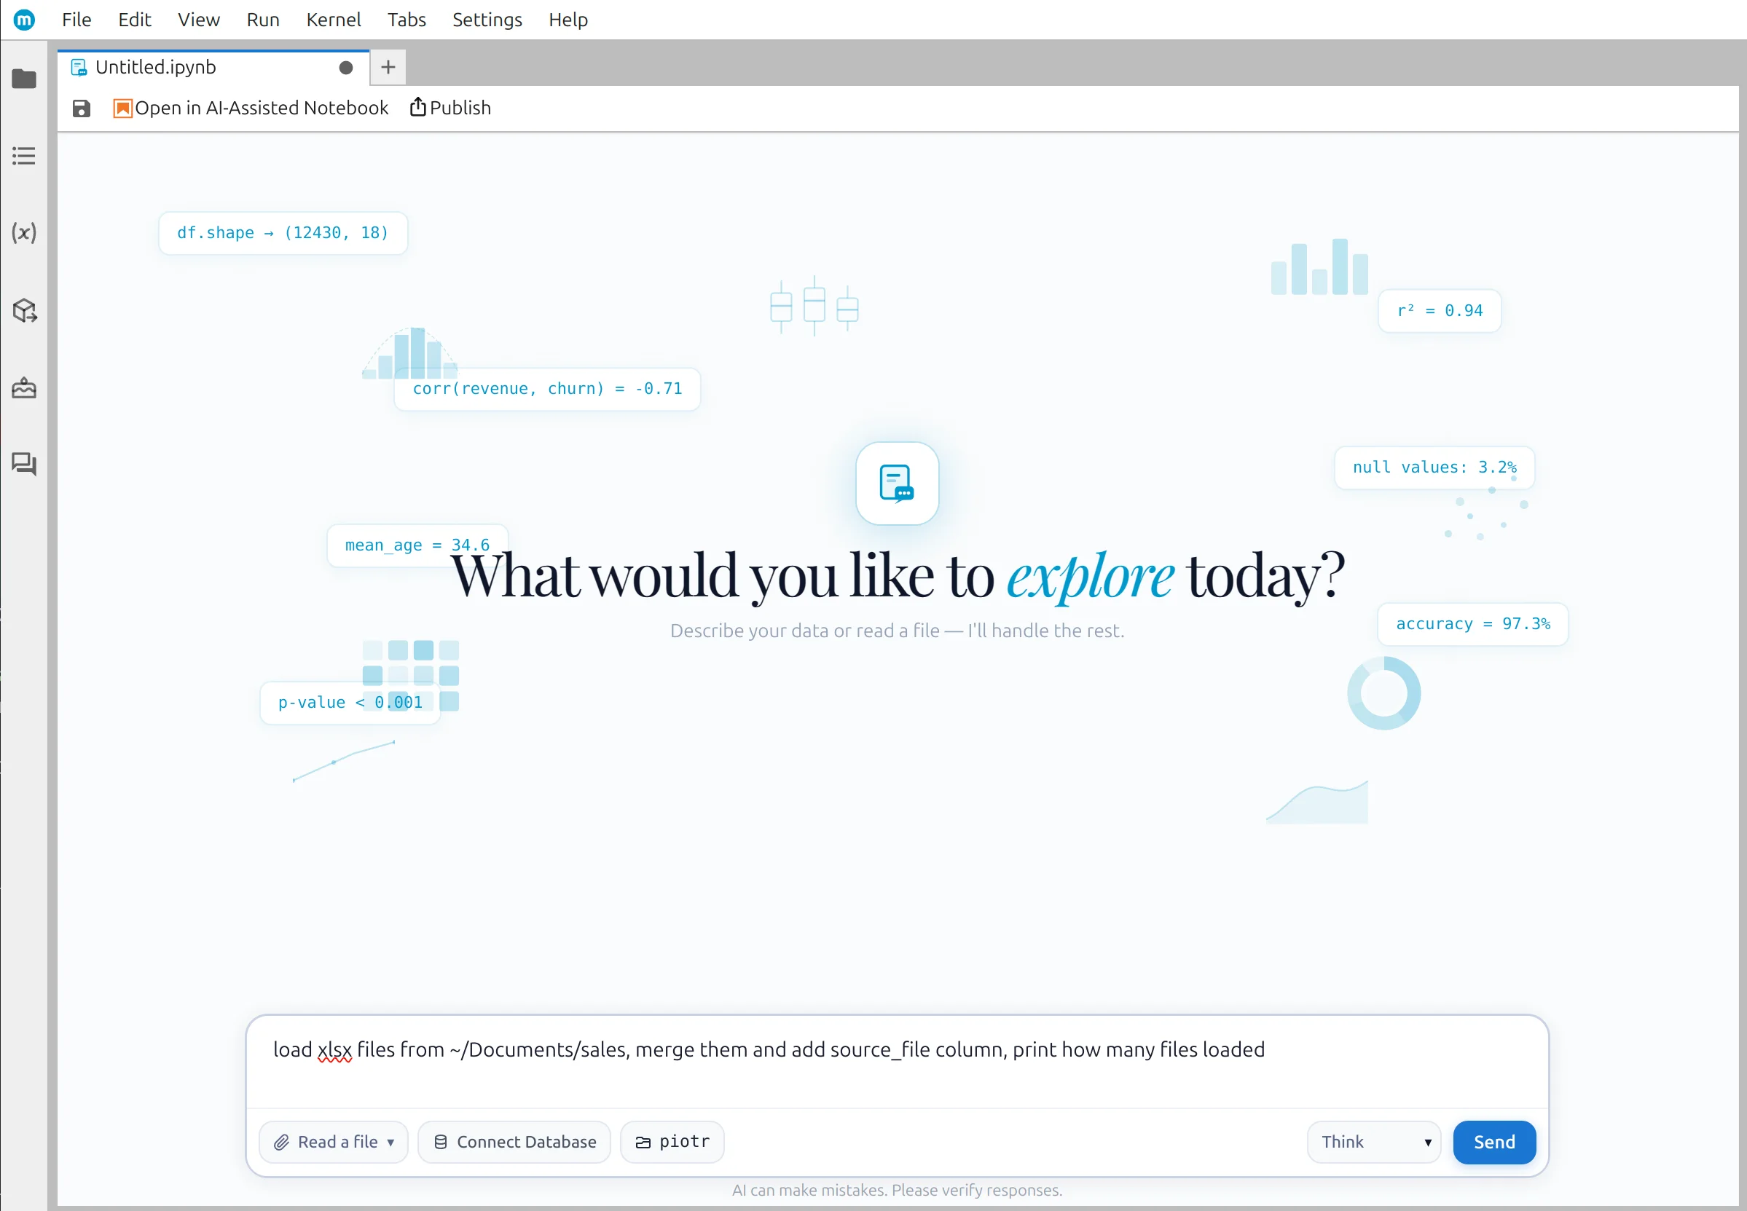Click the central notebook chat icon

click(897, 484)
